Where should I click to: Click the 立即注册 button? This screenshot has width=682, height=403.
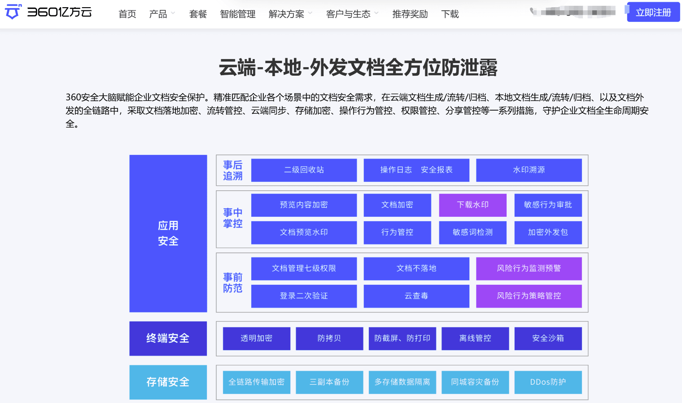(653, 12)
